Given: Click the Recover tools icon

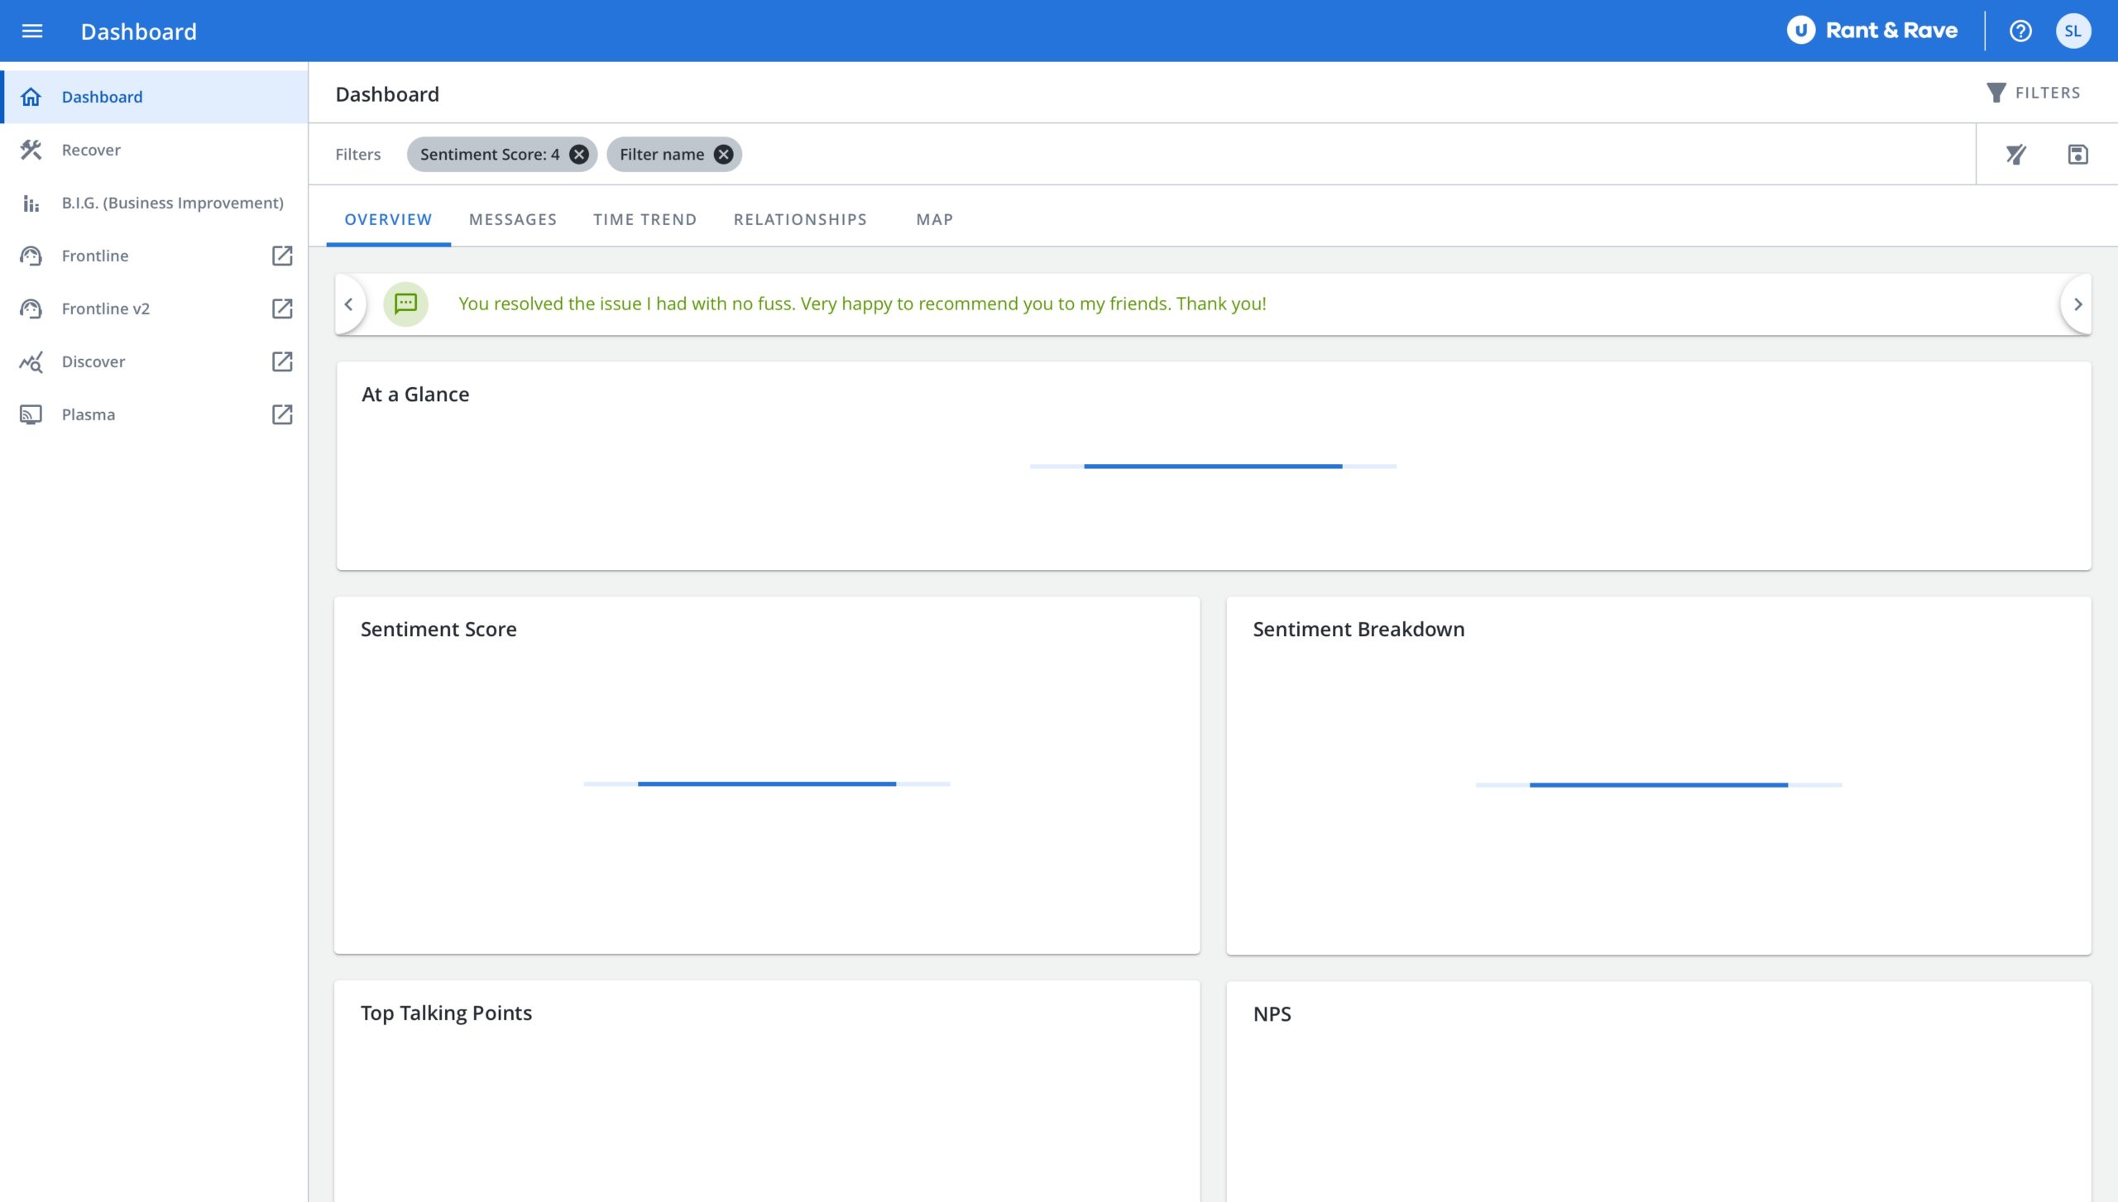Looking at the screenshot, I should coord(31,150).
